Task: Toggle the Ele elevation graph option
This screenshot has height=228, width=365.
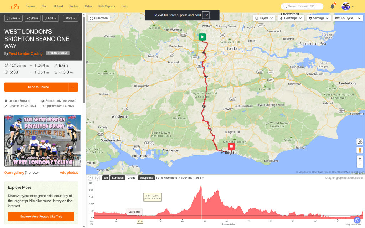Action: point(106,178)
